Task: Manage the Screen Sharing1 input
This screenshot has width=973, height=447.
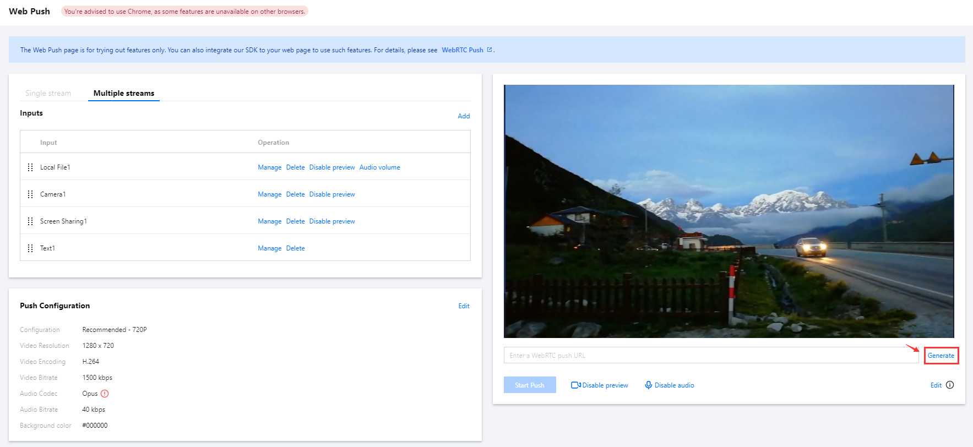Action: click(x=269, y=221)
